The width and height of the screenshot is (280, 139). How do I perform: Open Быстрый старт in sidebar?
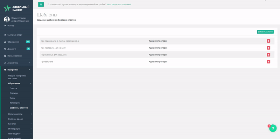(15, 35)
